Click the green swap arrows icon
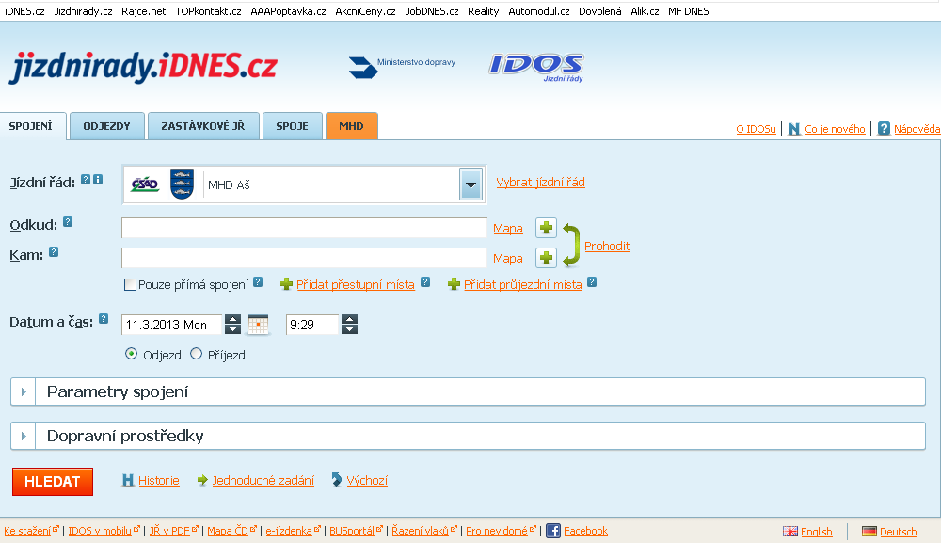The height and width of the screenshot is (543, 941). point(571,245)
